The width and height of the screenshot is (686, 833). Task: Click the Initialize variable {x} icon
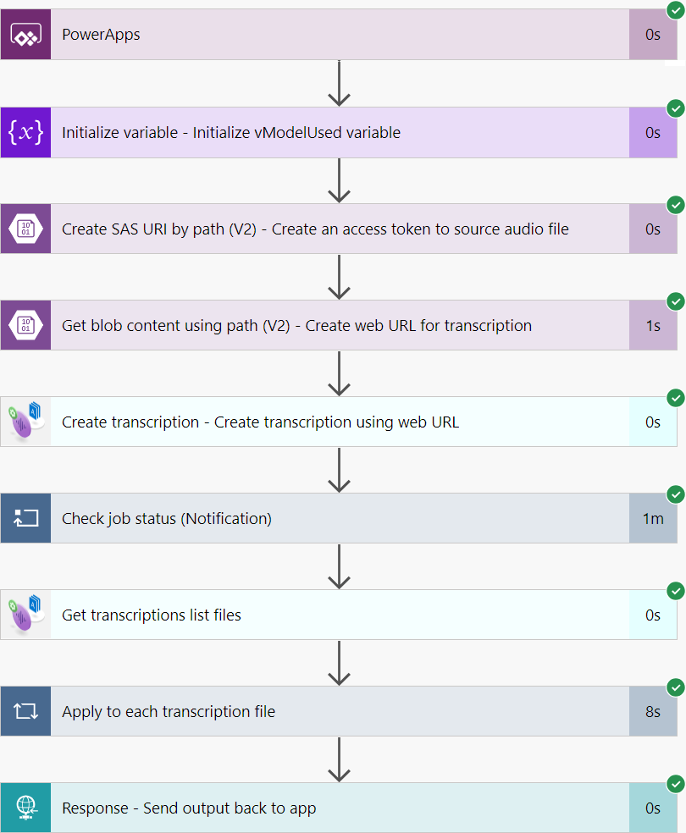(25, 132)
